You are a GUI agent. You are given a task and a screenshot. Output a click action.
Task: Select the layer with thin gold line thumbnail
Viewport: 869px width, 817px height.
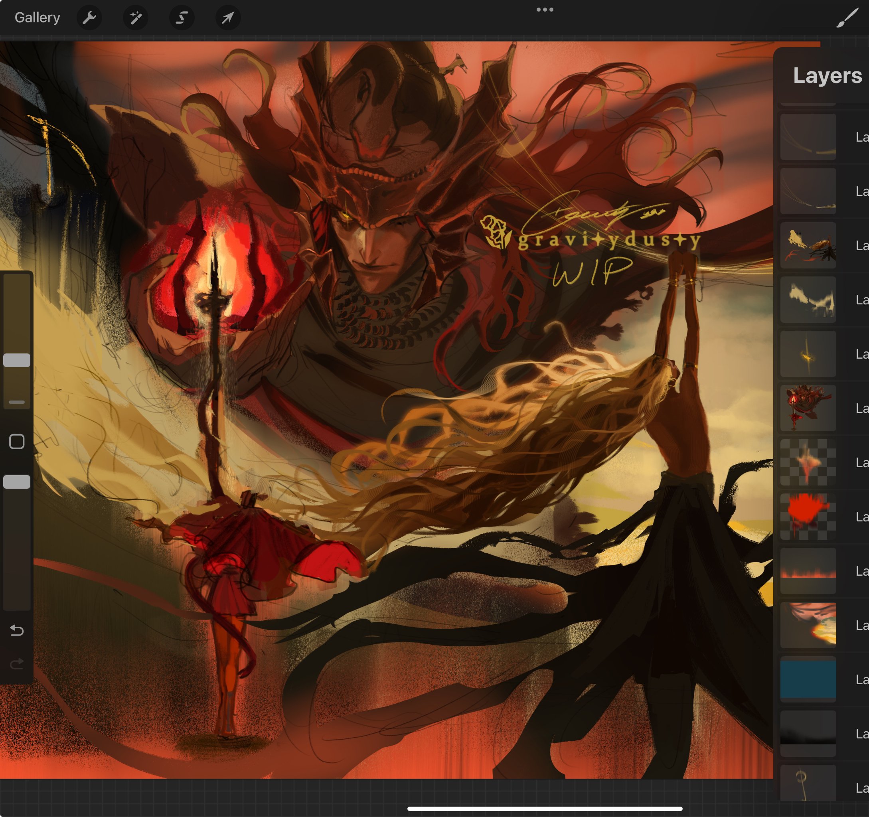(x=808, y=191)
